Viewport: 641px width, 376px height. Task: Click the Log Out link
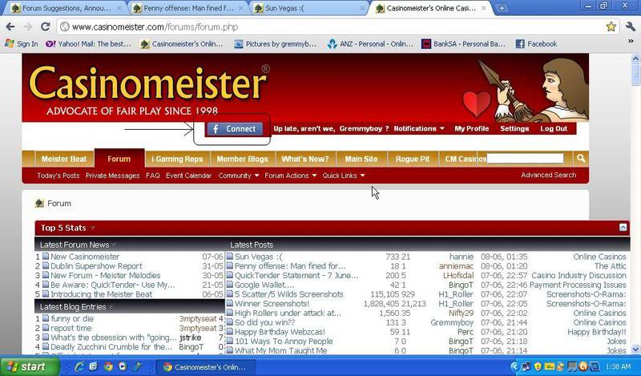click(554, 128)
